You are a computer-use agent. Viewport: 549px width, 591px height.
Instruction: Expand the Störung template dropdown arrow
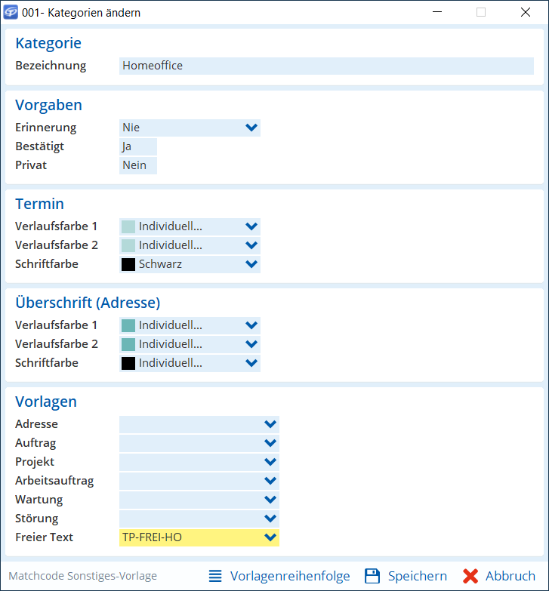[x=270, y=519]
